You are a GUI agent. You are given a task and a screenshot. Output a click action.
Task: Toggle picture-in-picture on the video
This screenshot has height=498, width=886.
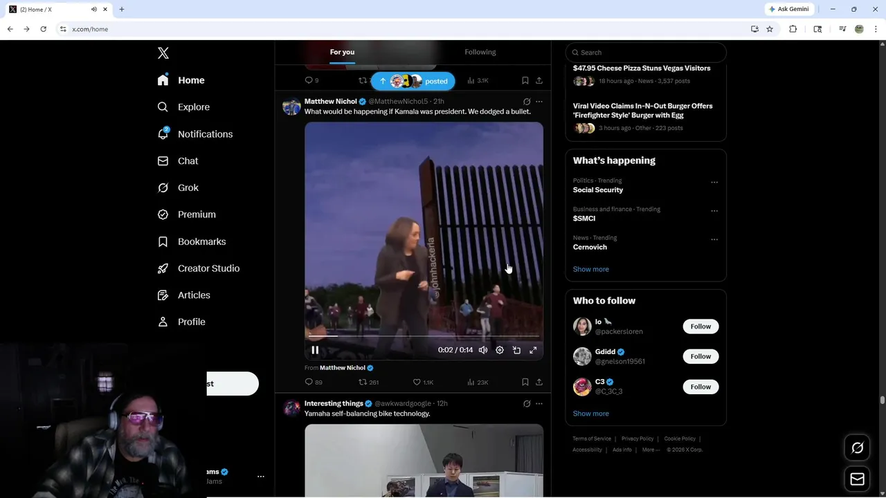point(516,350)
